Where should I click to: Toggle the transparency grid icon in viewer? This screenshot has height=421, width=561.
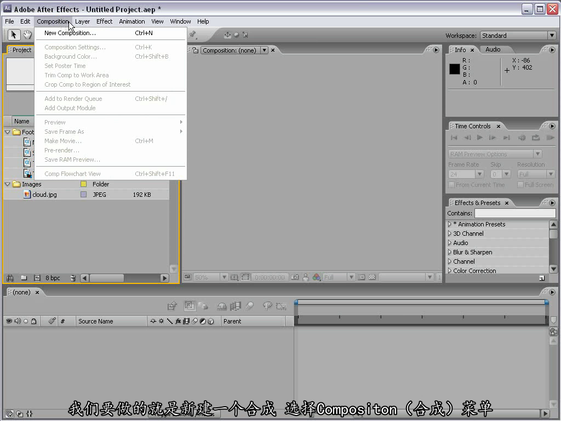point(372,277)
